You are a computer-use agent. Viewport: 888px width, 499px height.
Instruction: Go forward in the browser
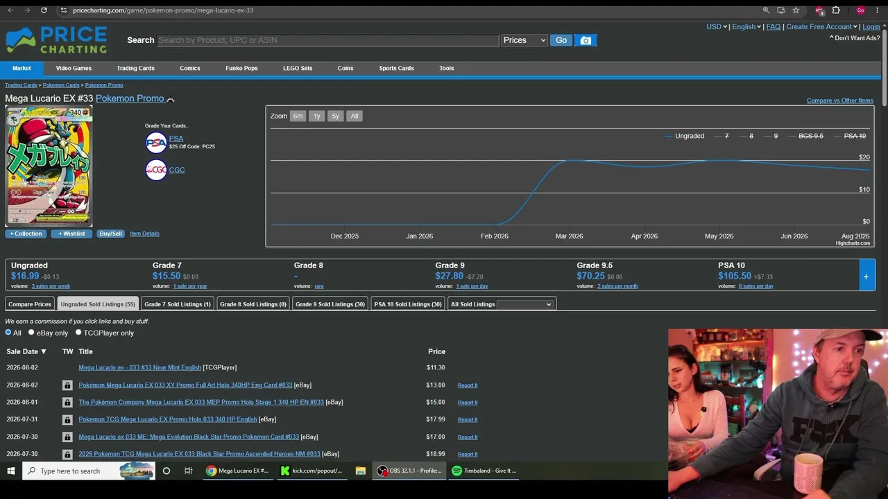click(x=27, y=10)
